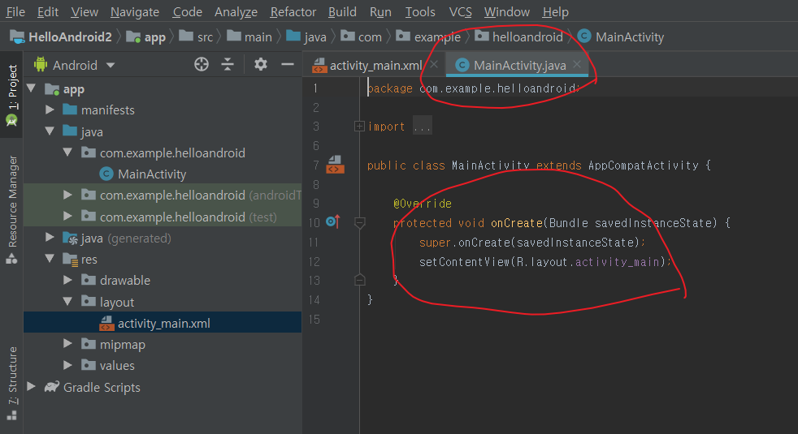Close the activity_main.xml editor tab
The width and height of the screenshot is (798, 434).
434,64
